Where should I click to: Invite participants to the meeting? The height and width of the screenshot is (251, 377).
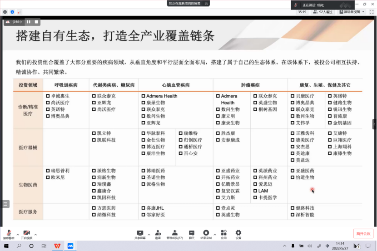coord(158,234)
